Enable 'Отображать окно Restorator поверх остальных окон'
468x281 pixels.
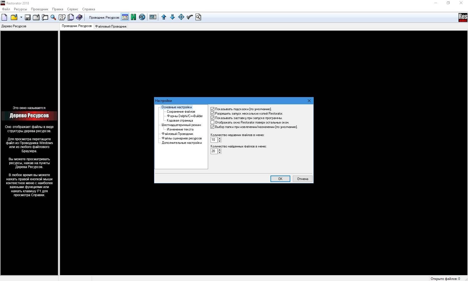pyautogui.click(x=213, y=122)
